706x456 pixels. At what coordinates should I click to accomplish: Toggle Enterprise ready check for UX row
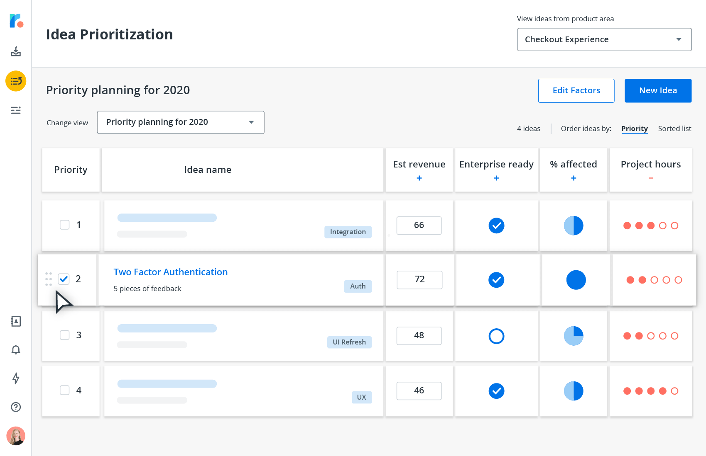496,391
